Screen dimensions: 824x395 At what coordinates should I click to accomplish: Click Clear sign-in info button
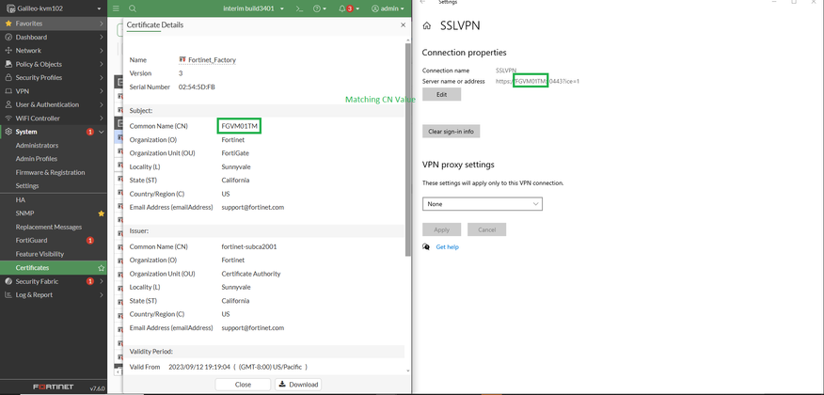pos(451,132)
